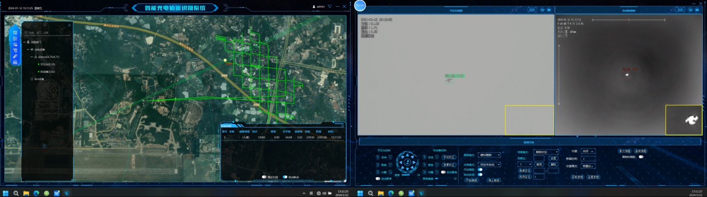Screen dimensions: 707x197
Task: Toggle 自动聚焦 switch under 可见光控制
Action: coord(378,178)
